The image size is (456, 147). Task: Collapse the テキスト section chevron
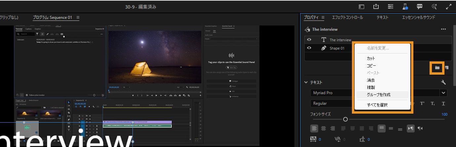[x=306, y=82]
